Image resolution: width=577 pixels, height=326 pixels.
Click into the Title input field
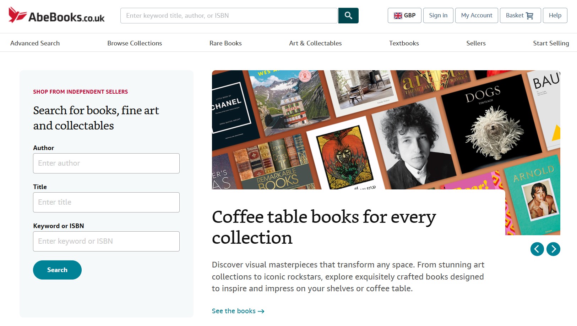tap(106, 202)
